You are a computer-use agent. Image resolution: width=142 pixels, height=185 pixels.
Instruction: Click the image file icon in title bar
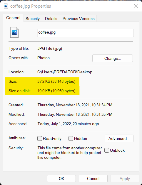coord(6,6)
